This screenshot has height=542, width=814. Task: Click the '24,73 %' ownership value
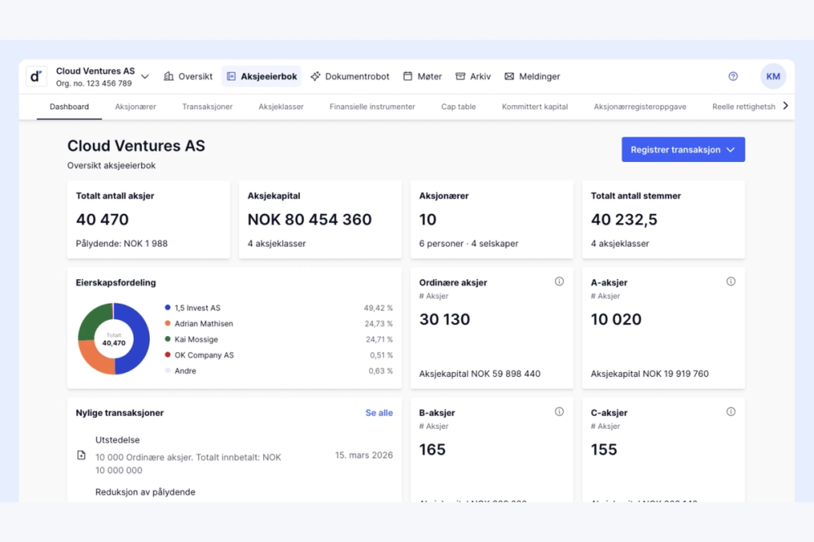378,324
